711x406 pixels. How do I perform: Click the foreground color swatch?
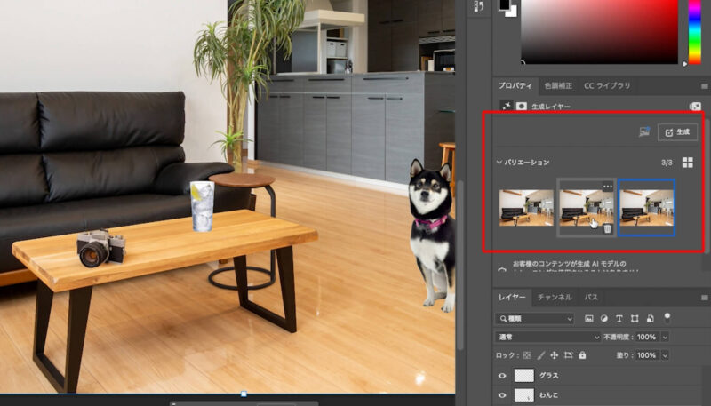pyautogui.click(x=504, y=4)
